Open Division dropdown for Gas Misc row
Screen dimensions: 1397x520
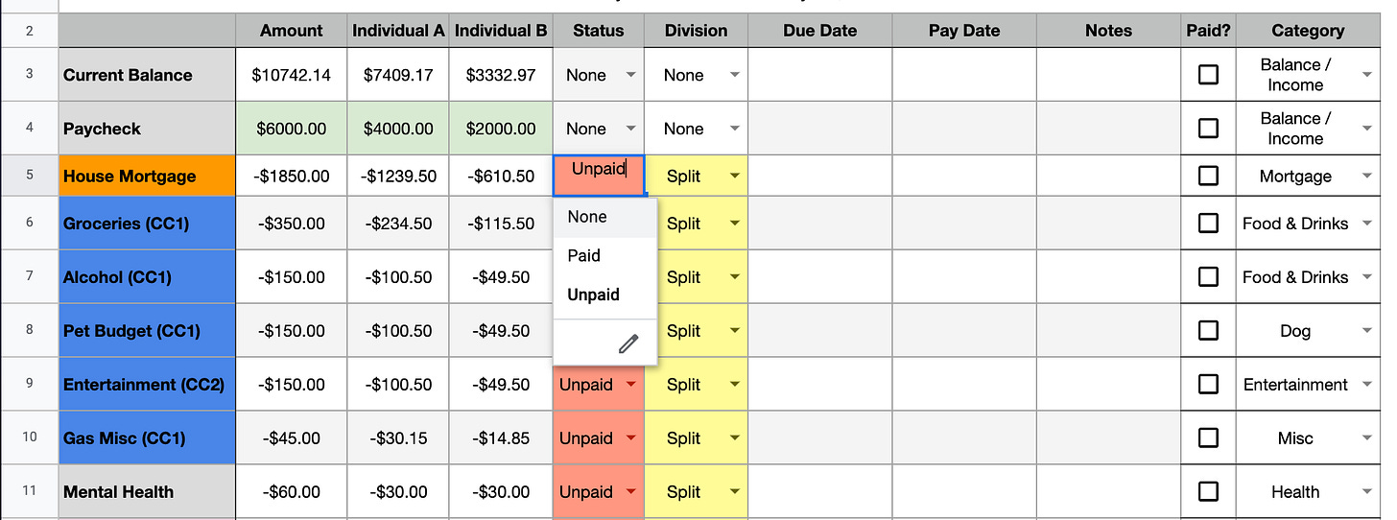pos(735,438)
